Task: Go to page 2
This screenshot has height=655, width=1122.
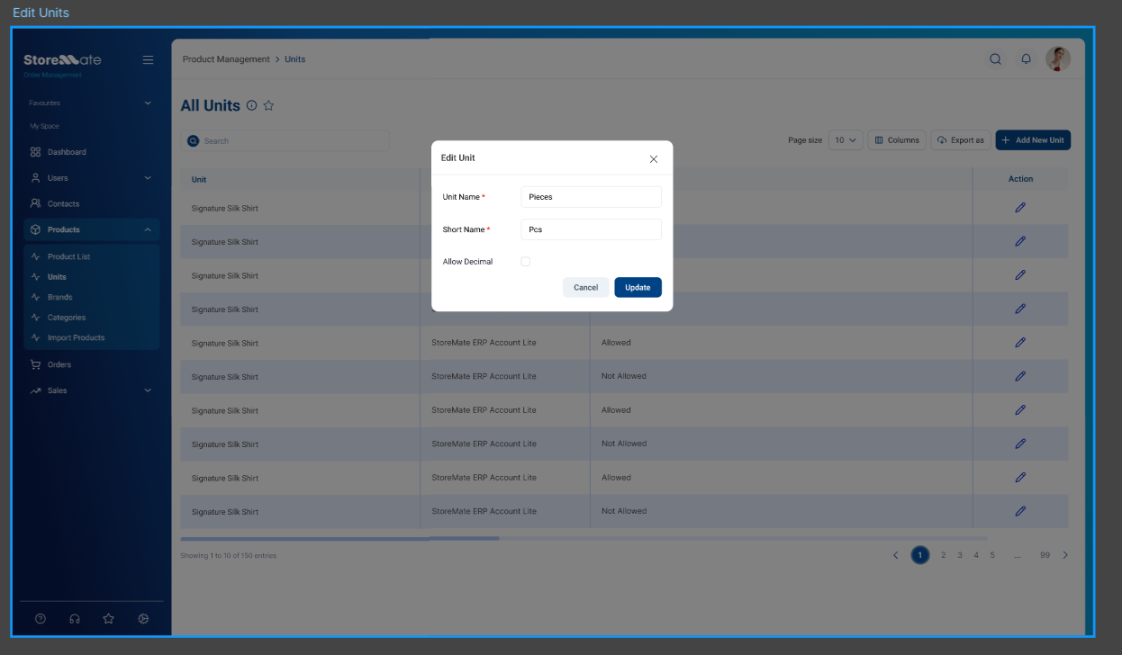Action: [943, 555]
